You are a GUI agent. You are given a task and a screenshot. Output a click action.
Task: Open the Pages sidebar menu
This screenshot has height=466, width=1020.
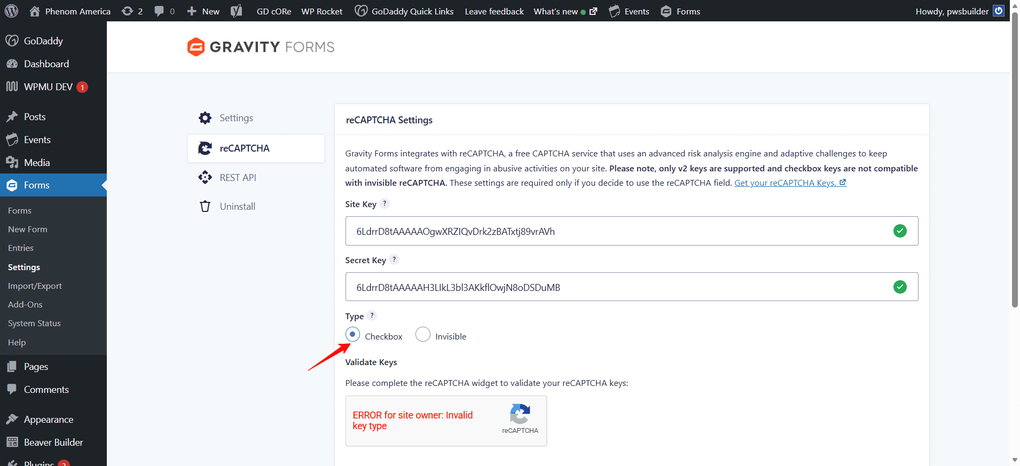(36, 367)
